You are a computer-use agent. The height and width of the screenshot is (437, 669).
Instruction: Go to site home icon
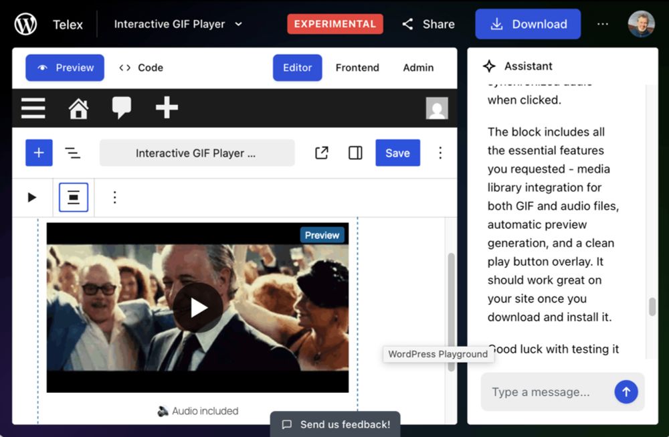click(78, 108)
